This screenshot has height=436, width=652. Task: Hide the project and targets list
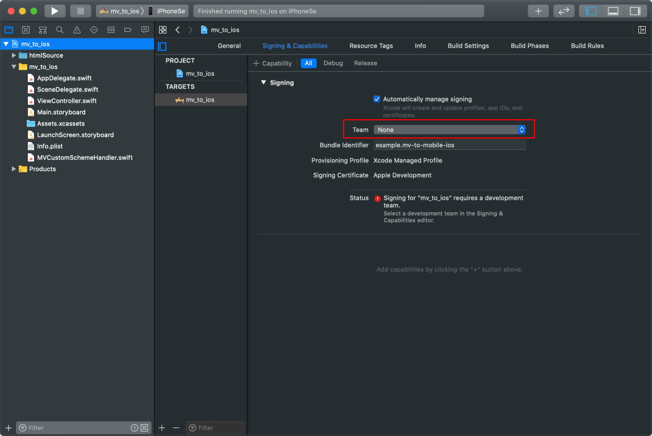coord(162,46)
